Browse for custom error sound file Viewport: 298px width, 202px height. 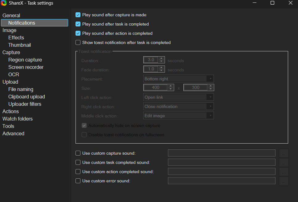(x=284, y=181)
